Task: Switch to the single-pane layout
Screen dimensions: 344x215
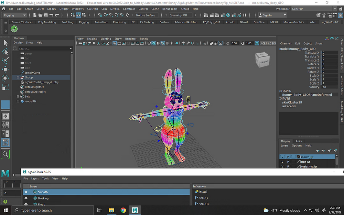Action: pyautogui.click(x=5, y=116)
